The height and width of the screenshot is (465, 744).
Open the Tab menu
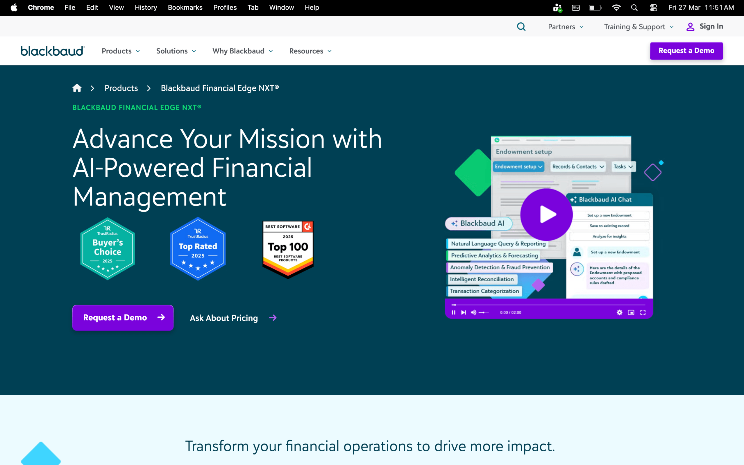[253, 8]
